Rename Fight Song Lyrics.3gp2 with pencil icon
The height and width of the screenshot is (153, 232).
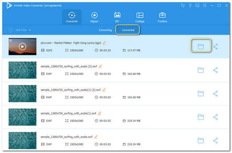click(x=104, y=43)
